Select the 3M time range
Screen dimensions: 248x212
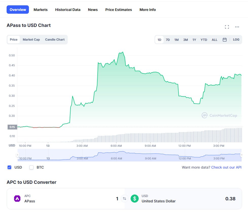click(x=186, y=40)
